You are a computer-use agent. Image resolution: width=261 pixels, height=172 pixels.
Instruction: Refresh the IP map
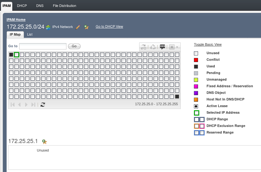coord(43,105)
